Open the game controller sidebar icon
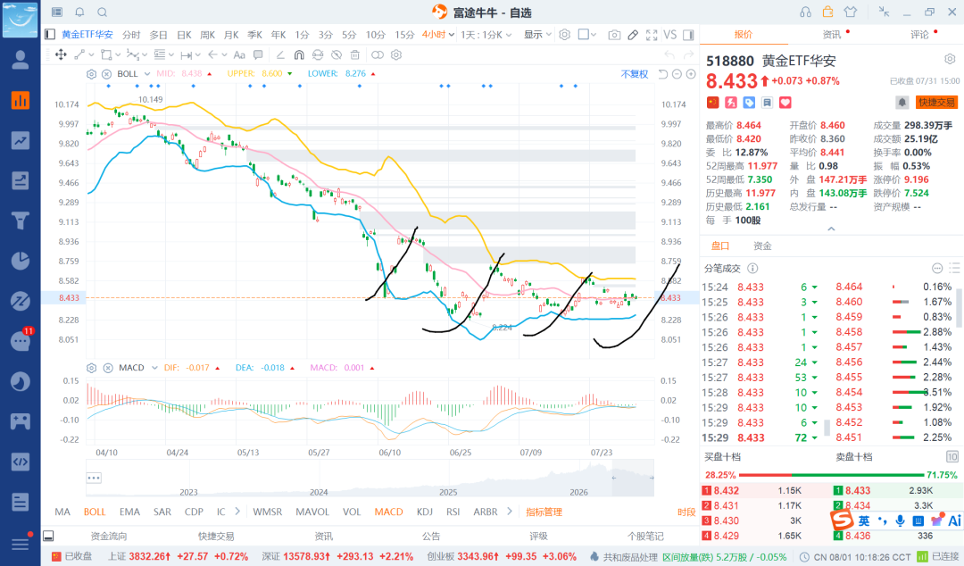964x566 pixels. point(21,421)
